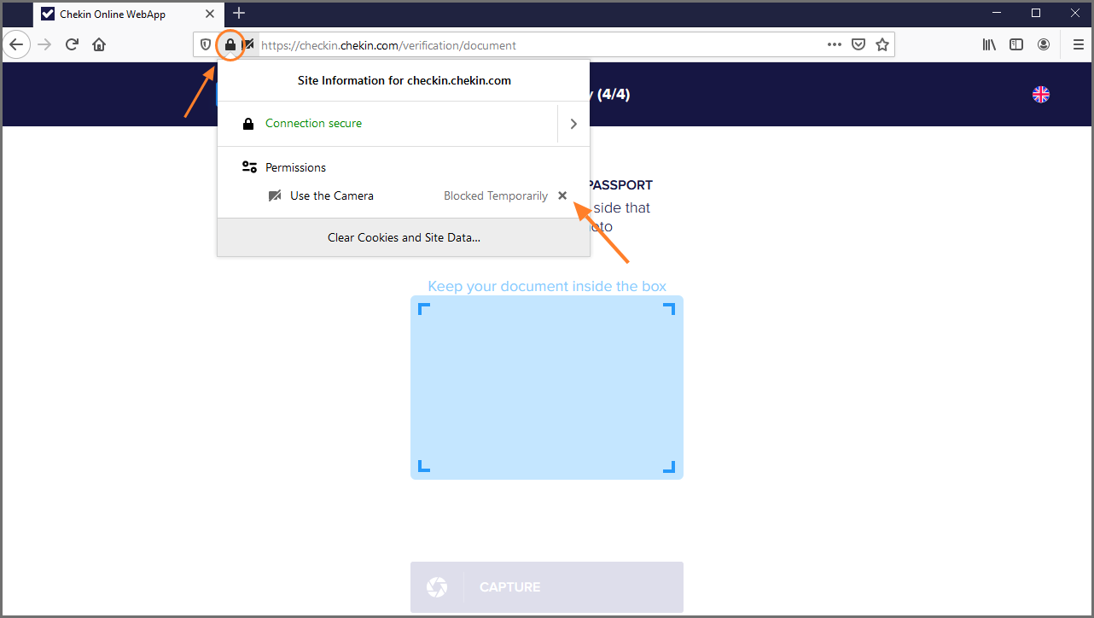Open a new browser tab
This screenshot has width=1094, height=618.
(x=239, y=14)
